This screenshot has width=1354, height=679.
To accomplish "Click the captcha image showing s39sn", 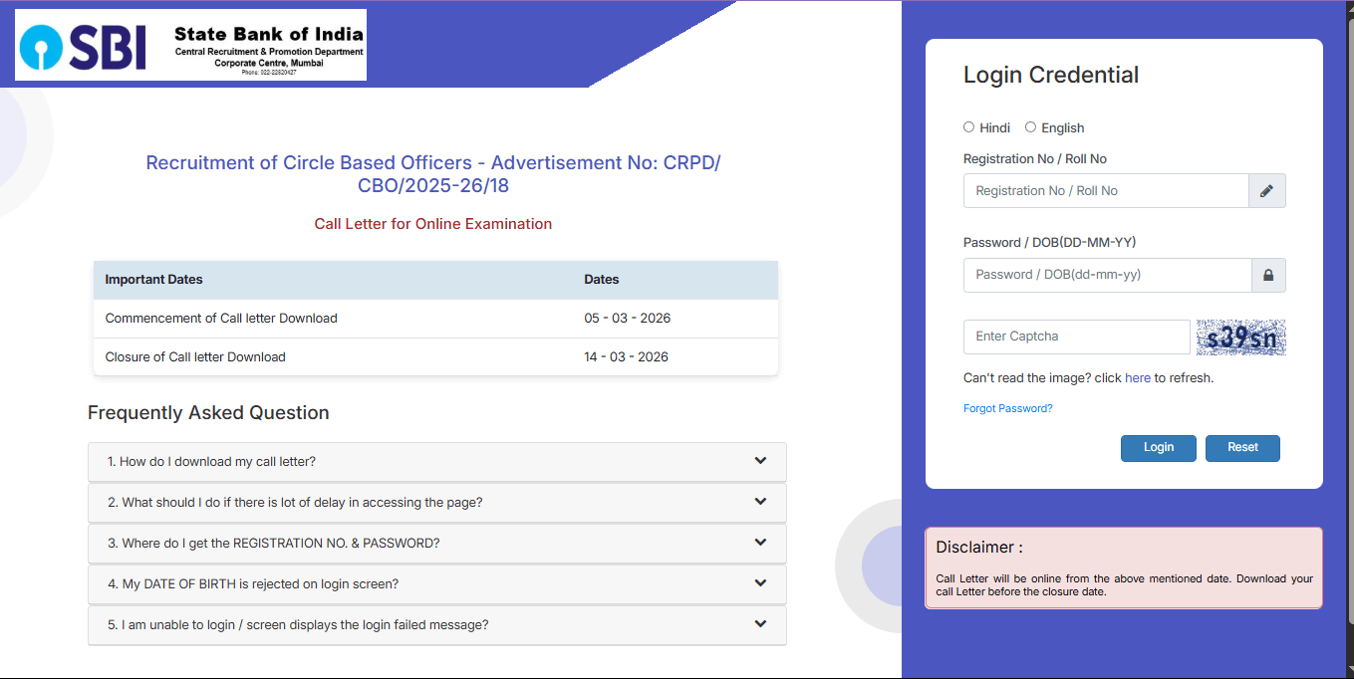I will tap(1240, 337).
